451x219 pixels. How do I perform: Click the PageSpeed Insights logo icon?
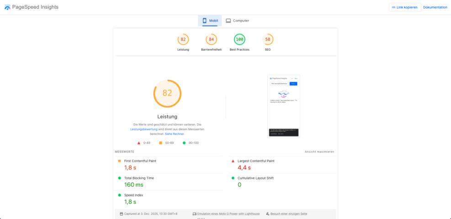pos(7,7)
